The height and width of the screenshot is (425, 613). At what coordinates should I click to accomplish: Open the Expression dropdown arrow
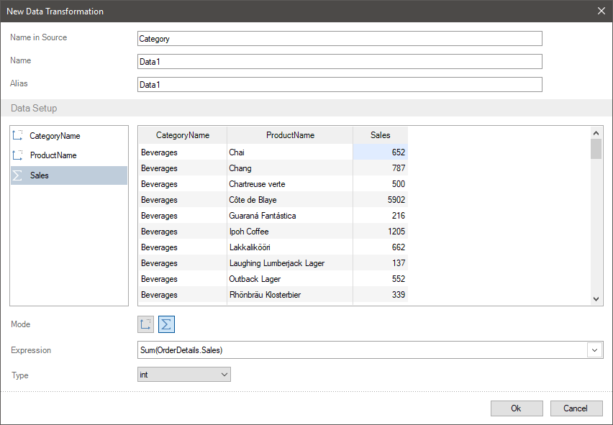pyautogui.click(x=596, y=350)
